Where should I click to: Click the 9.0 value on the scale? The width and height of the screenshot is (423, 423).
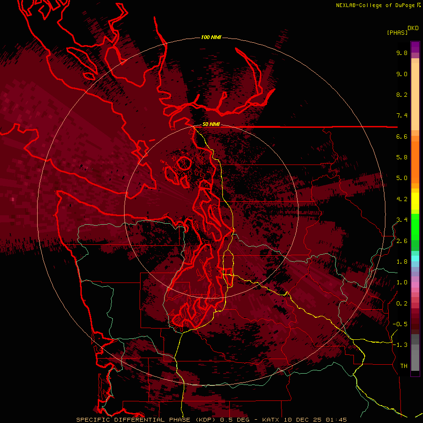[x=402, y=74]
